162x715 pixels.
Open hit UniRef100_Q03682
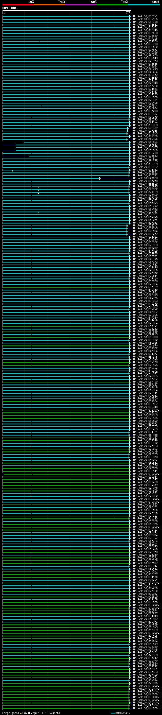pos(145,25)
